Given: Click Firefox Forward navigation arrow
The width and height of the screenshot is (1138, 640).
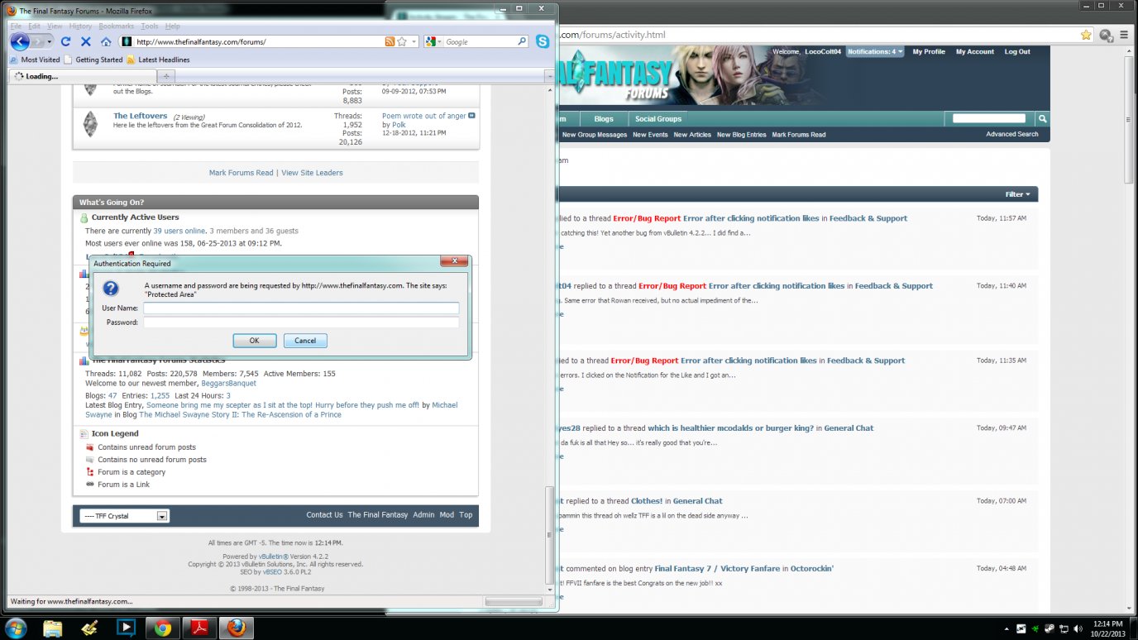Looking at the screenshot, I should 37,41.
